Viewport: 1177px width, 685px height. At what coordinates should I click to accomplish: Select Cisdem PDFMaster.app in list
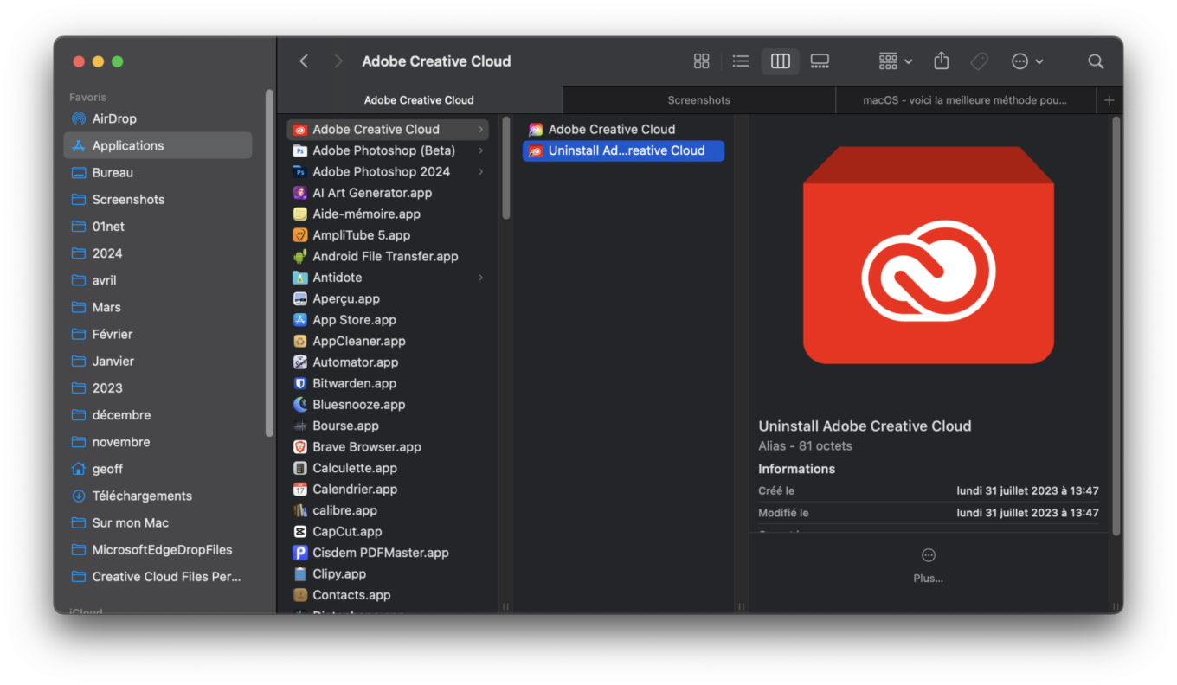click(x=388, y=553)
